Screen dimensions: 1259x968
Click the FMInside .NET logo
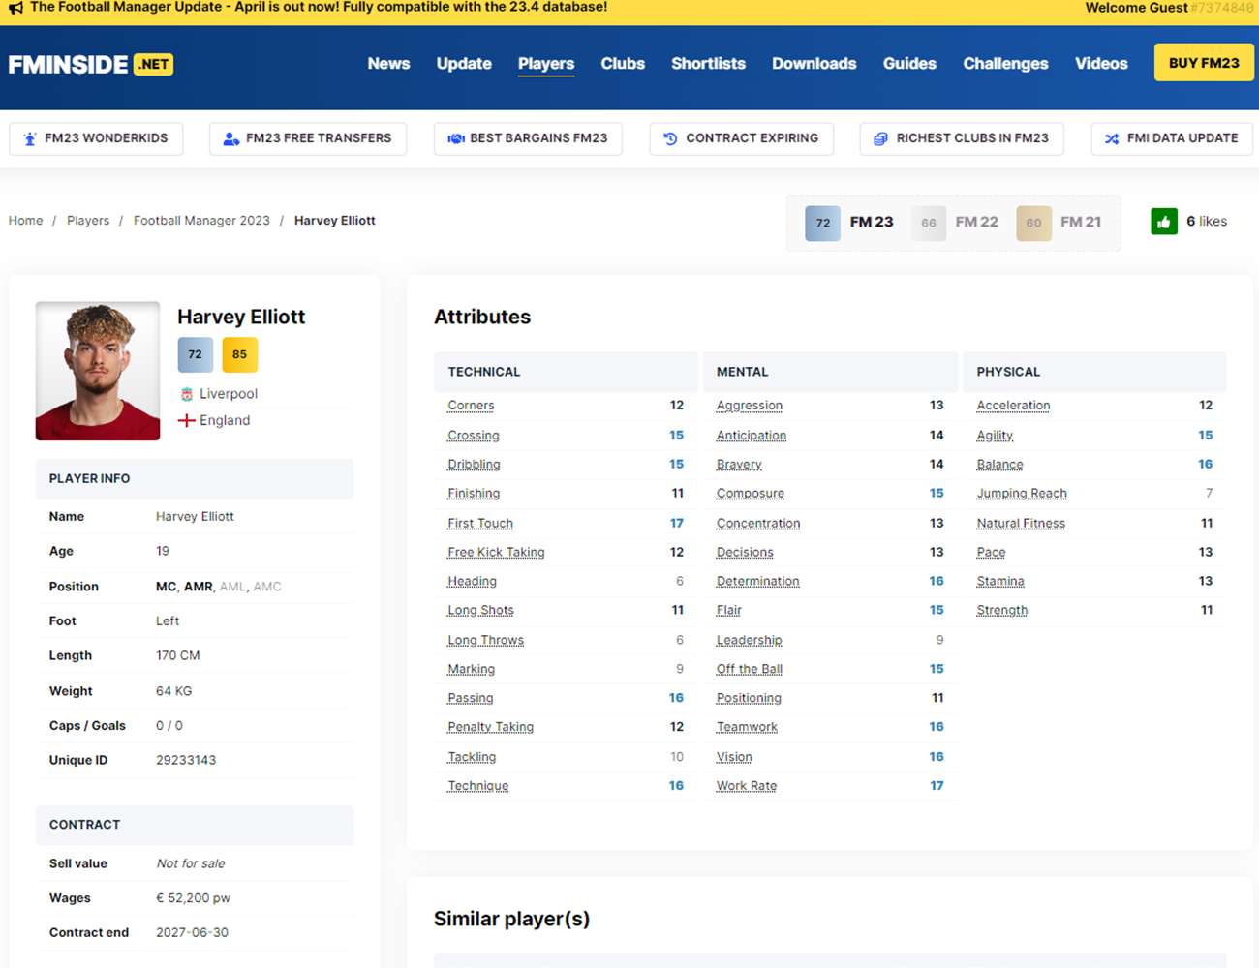point(91,65)
